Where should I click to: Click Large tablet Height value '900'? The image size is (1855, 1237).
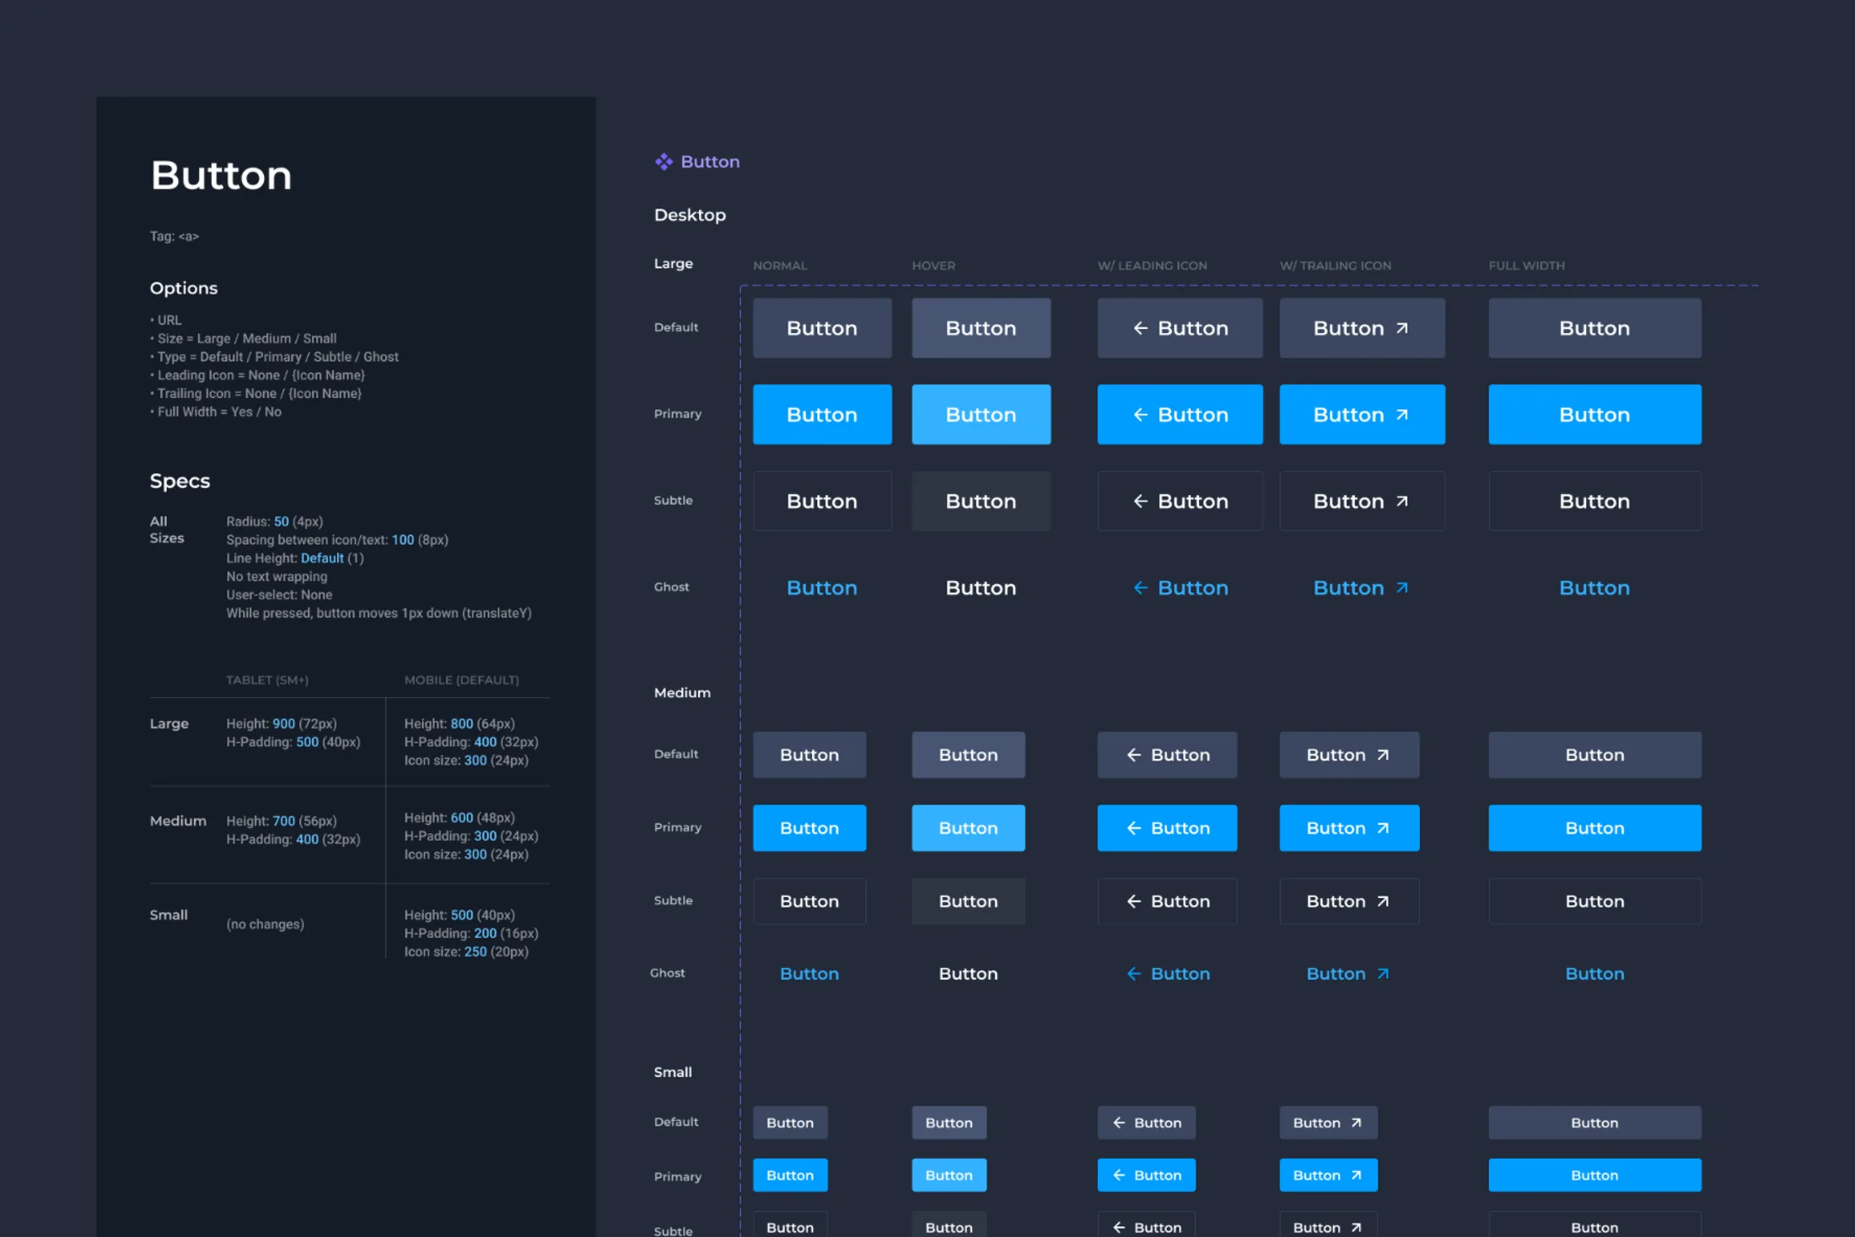click(x=284, y=723)
